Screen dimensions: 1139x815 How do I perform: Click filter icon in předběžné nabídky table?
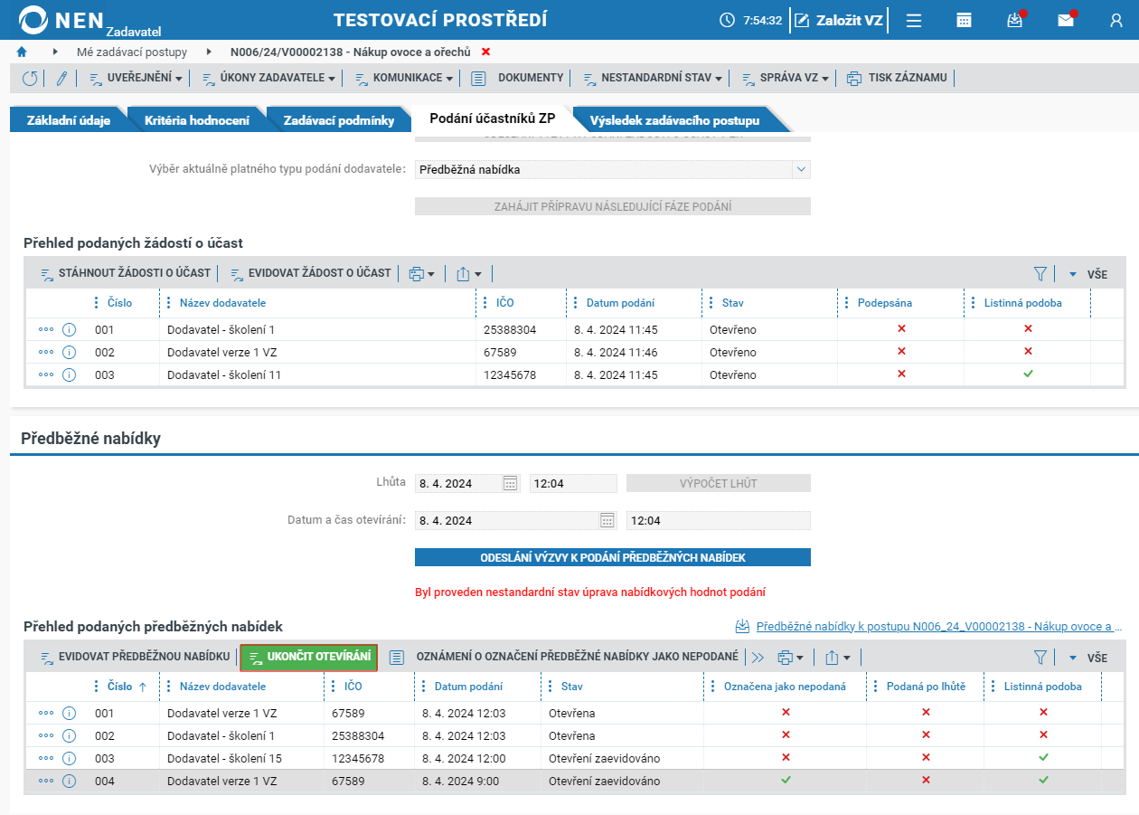1040,658
